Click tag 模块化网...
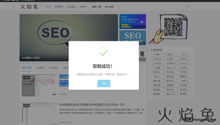Screen dimensions: 220x125 (x=171, y=81)
